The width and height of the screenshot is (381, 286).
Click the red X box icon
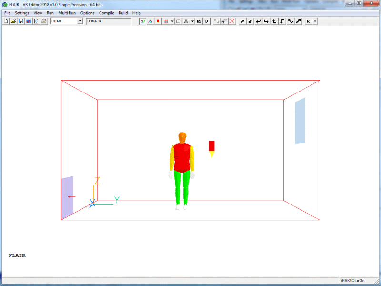[231, 21]
